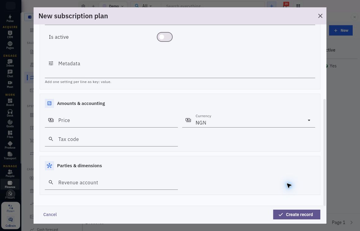This screenshot has height=231, width=360.
Task: Open the Demo workspace dropdown
Action: pyautogui.click(x=113, y=6)
